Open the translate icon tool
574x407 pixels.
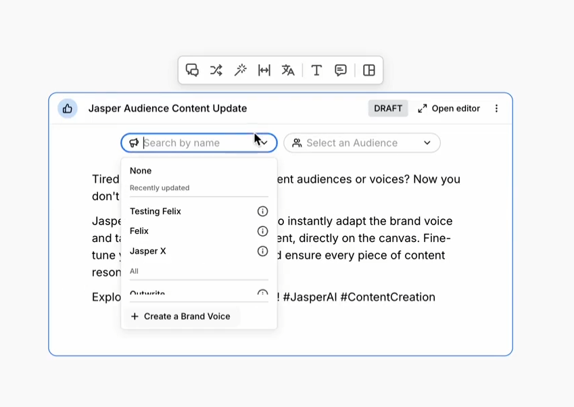pyautogui.click(x=288, y=70)
